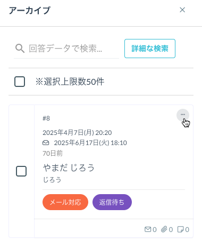Check the checkbox for entry #8
The image size is (202, 240).
point(21,171)
